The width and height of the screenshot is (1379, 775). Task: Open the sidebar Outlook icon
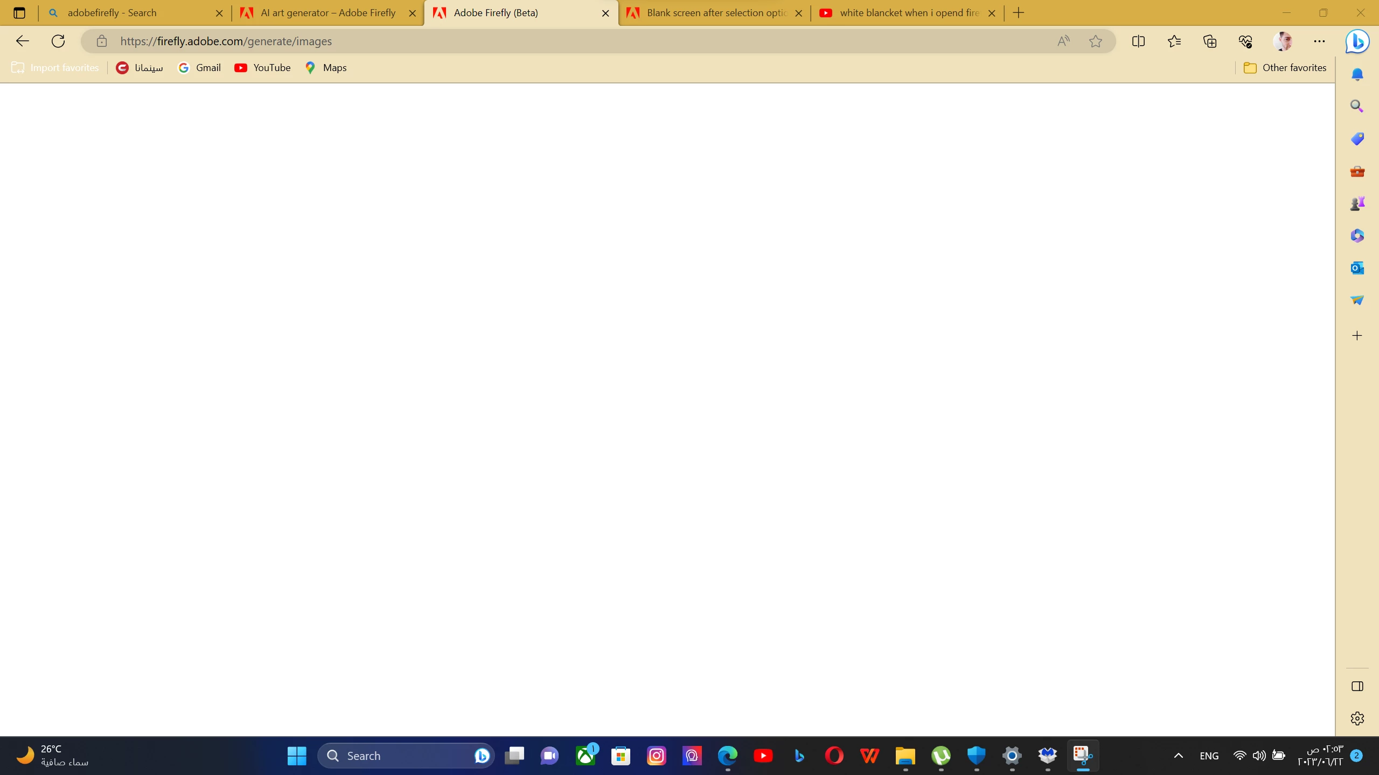1357,267
